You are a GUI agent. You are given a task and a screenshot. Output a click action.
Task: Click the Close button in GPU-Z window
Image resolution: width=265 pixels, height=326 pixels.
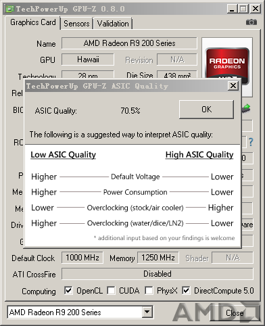(x=235, y=313)
